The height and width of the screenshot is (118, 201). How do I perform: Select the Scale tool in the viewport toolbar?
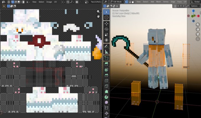pyautogui.click(x=106, y=35)
